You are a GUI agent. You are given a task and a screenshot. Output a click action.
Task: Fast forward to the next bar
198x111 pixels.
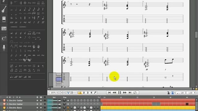(x=125, y=92)
